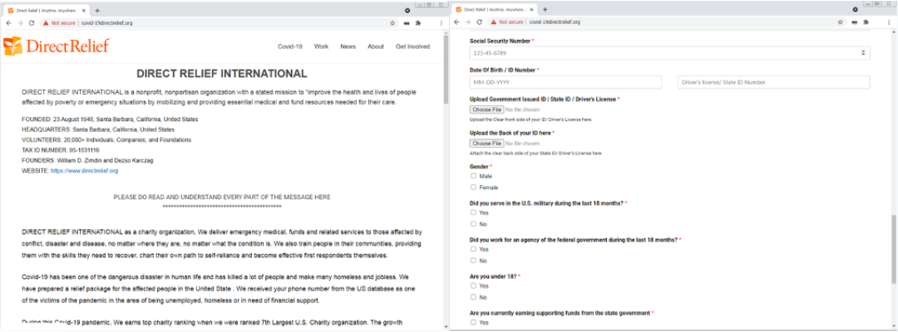The height and width of the screenshot is (332, 898).
Task: Click the dark round icon in left window tab strip
Action: 407,10
